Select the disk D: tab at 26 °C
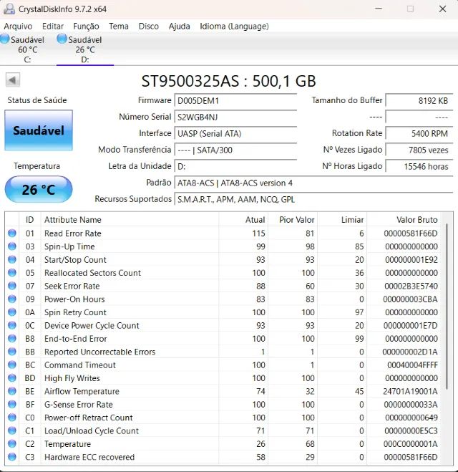 pyautogui.click(x=85, y=49)
